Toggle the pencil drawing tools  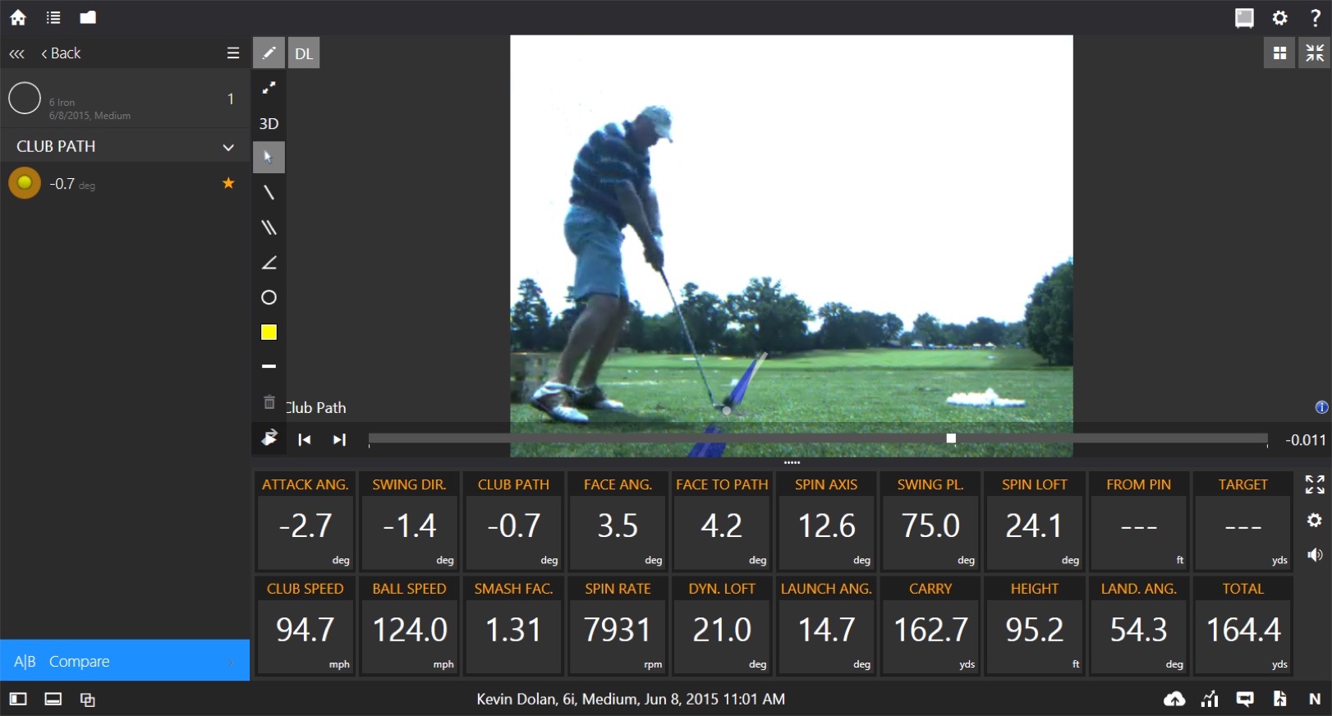pyautogui.click(x=269, y=53)
